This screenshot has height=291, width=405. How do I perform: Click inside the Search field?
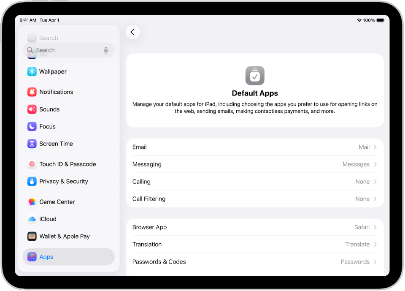pos(63,50)
